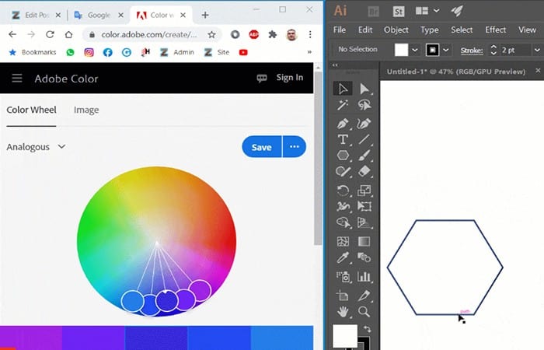Collapse the Illustrator tools panel double arrows
The image size is (544, 350).
tap(335, 65)
